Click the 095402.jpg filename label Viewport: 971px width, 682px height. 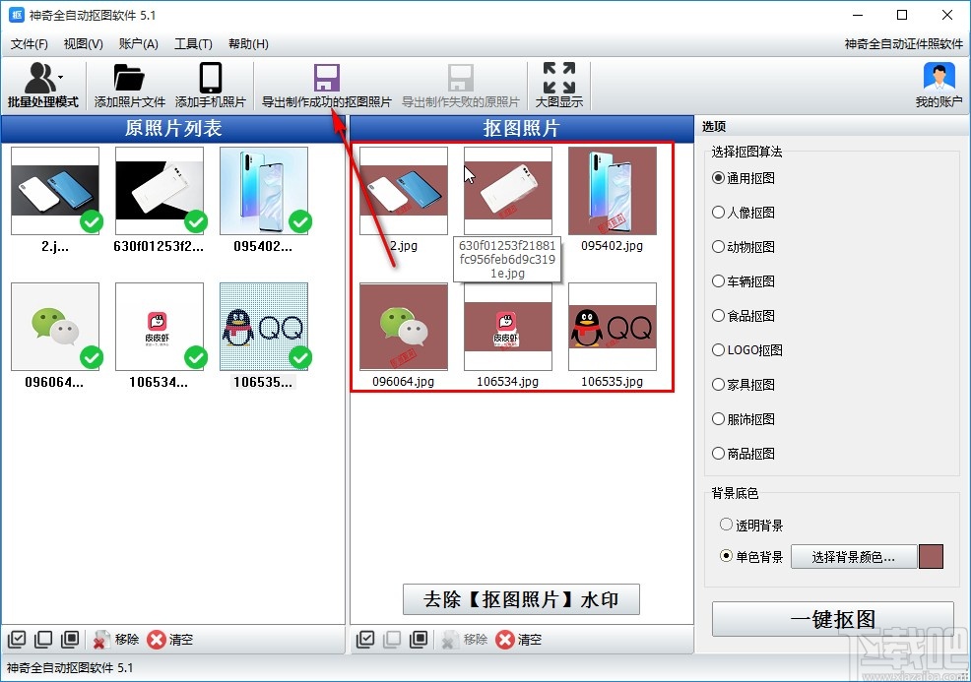(612, 246)
